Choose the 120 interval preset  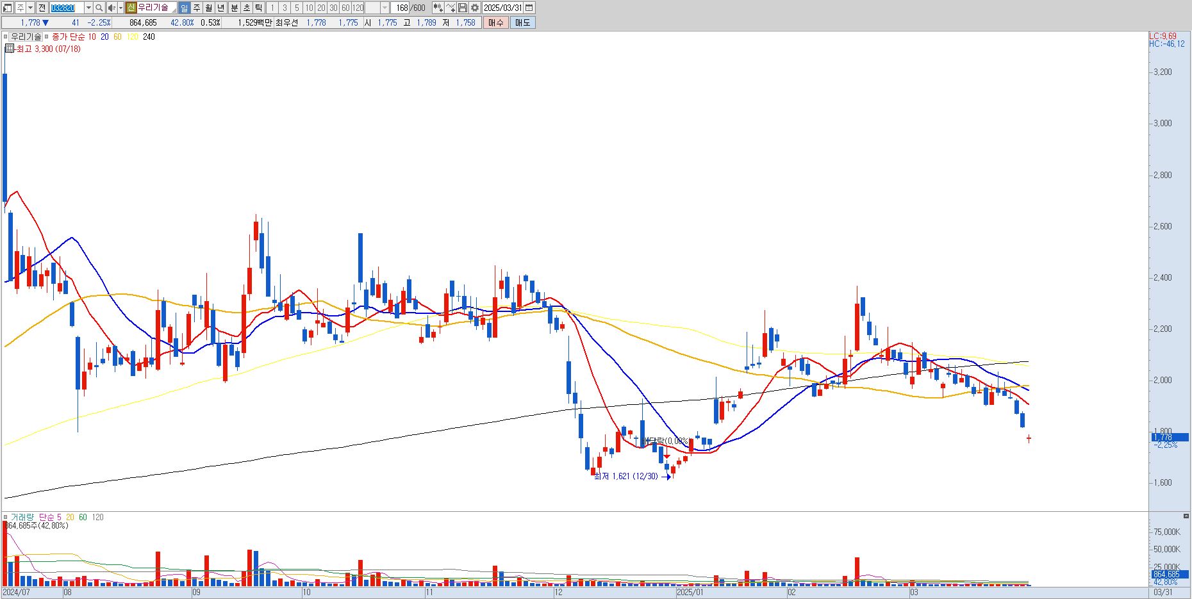[358, 8]
